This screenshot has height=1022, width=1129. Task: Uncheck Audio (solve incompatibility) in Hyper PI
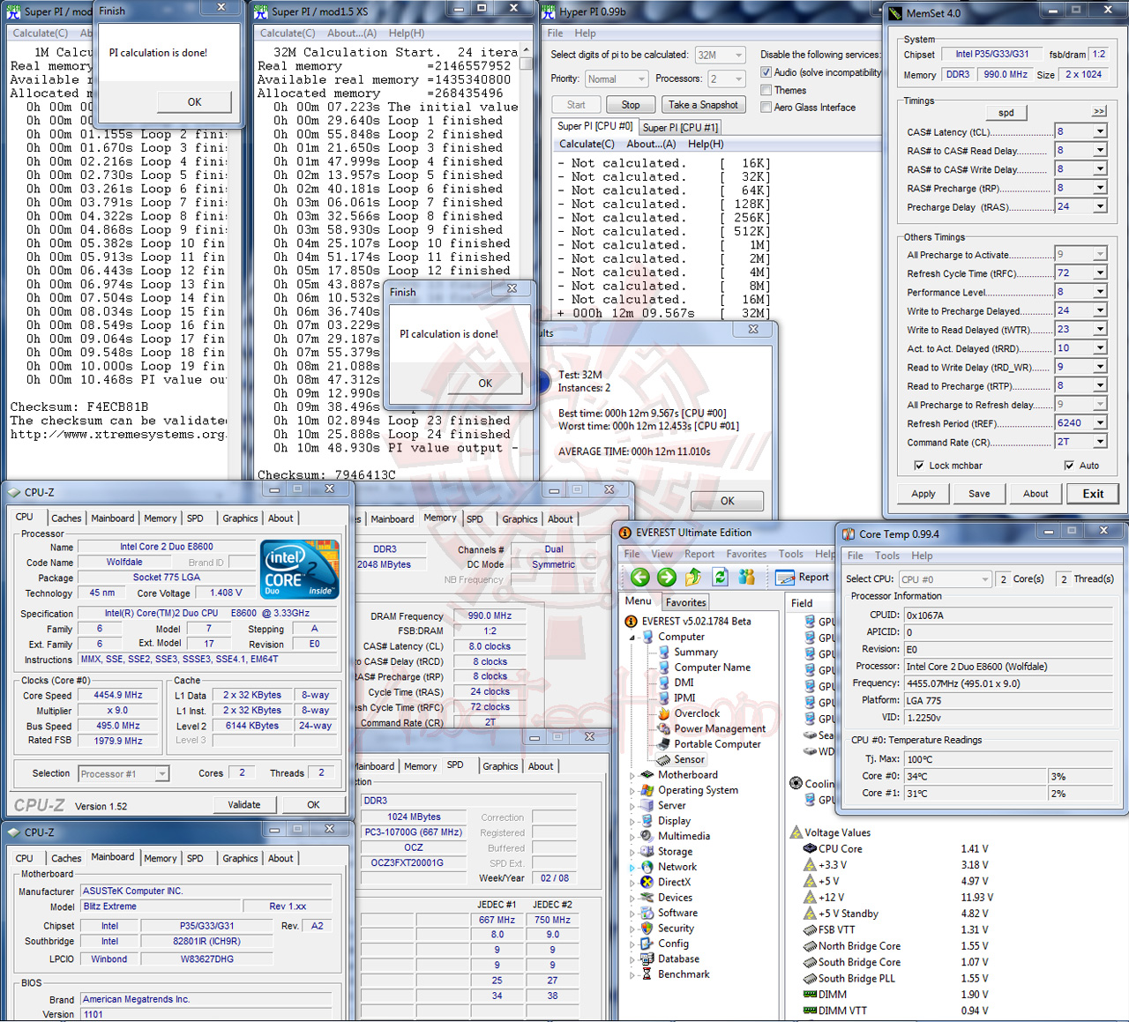766,72
